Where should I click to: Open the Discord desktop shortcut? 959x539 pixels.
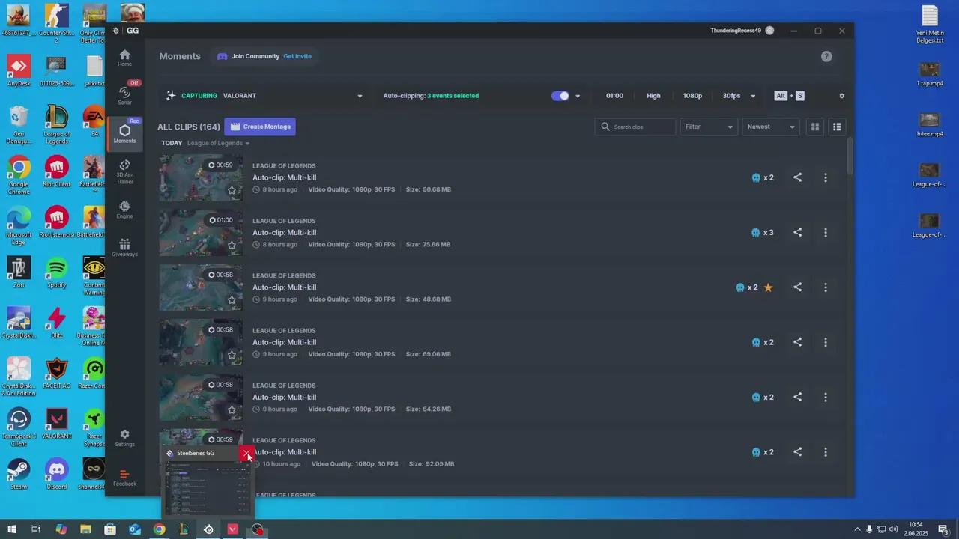57,474
